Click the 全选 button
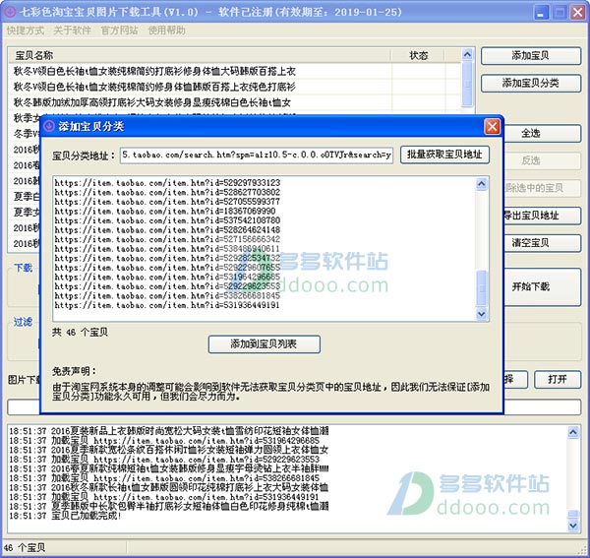Image resolution: width=590 pixels, height=558 pixels. click(542, 133)
